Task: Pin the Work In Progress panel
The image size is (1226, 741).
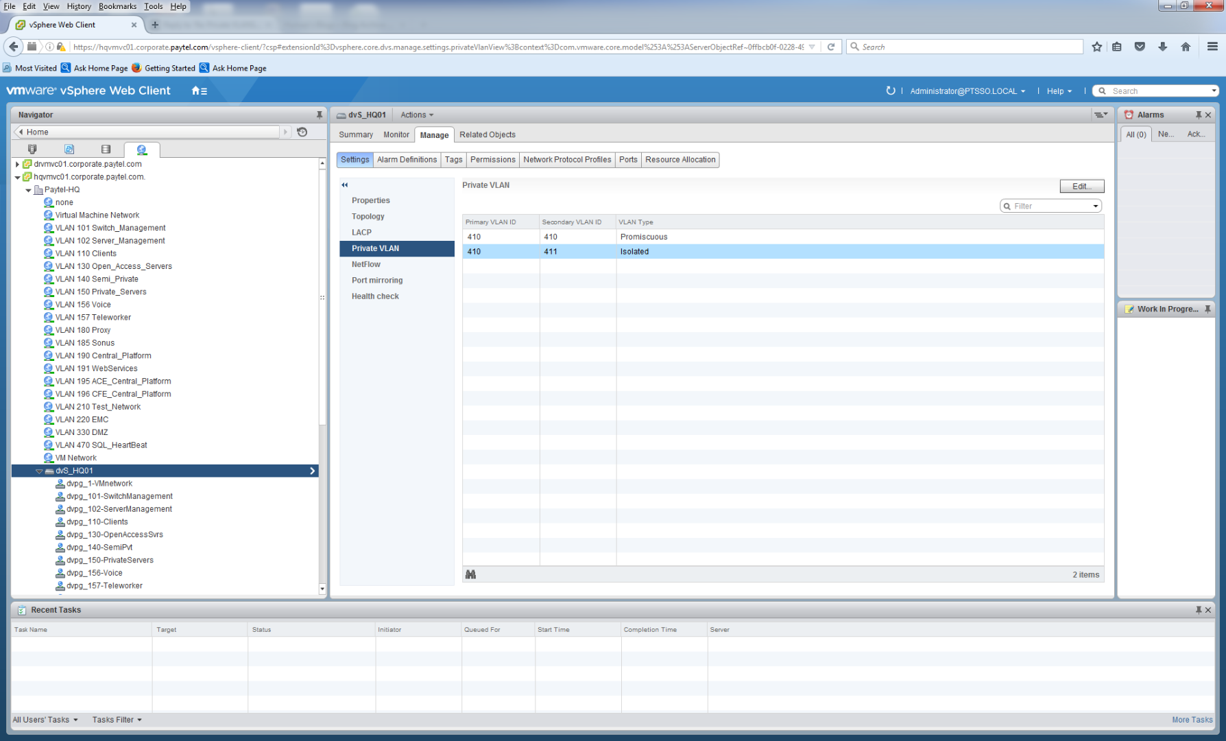Action: coord(1207,309)
